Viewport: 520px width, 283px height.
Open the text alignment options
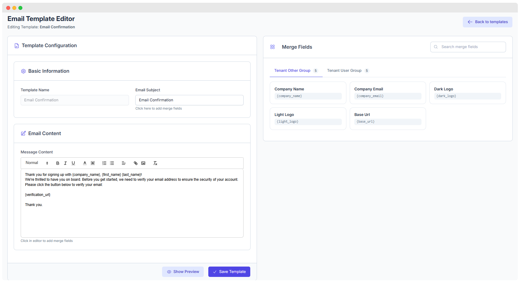pyautogui.click(x=124, y=163)
